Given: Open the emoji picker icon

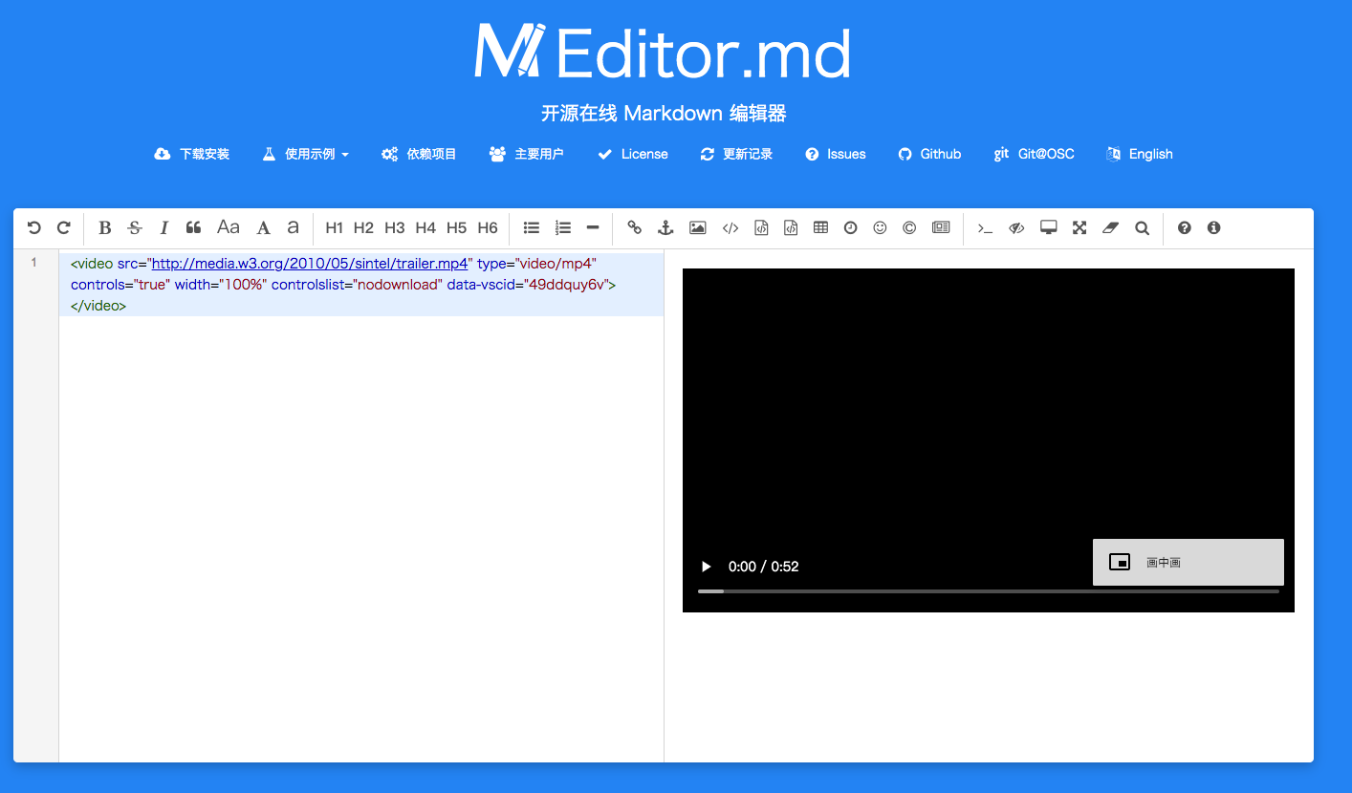Looking at the screenshot, I should point(880,227).
